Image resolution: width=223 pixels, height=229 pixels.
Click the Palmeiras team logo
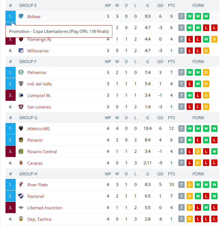point(21,72)
